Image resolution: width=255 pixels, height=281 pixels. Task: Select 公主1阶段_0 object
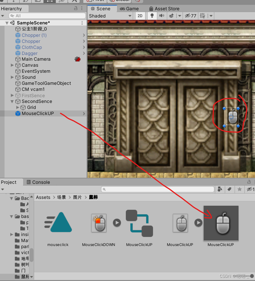click(x=34, y=29)
